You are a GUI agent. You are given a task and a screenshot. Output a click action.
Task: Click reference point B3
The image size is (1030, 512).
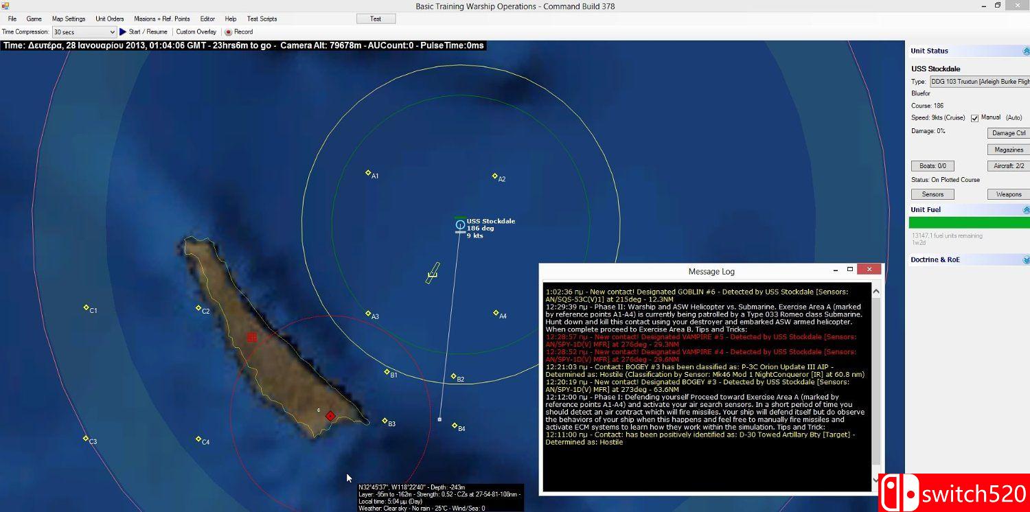pos(385,421)
